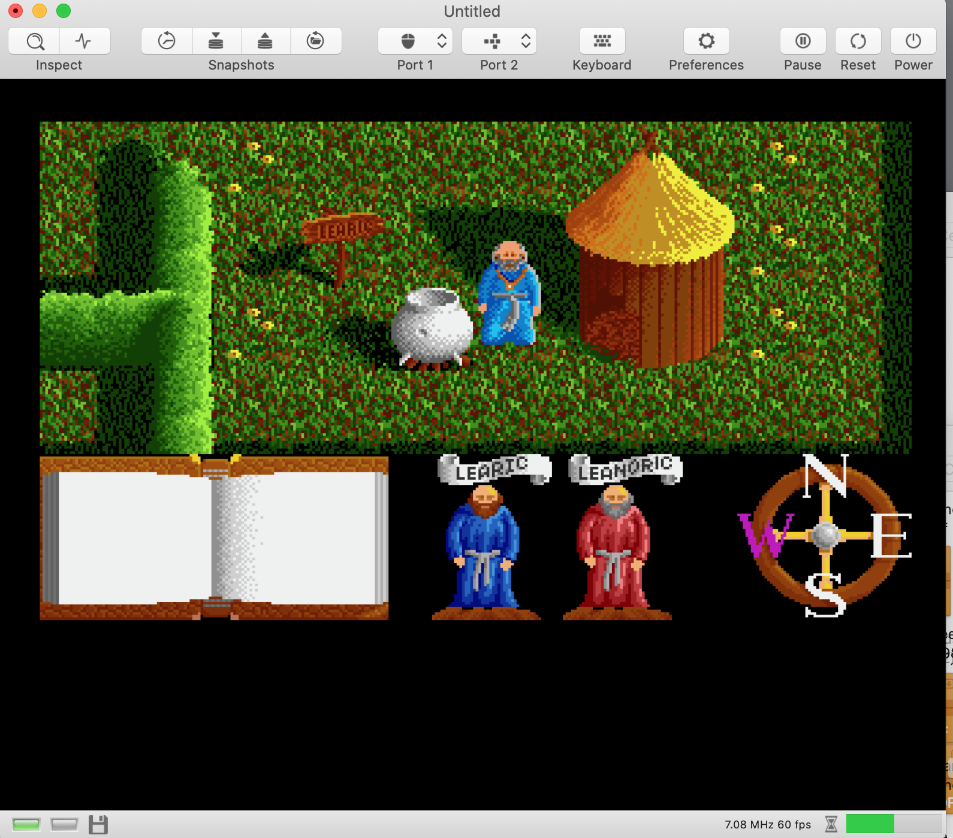Click the green activity bar in the status bar

(870, 824)
